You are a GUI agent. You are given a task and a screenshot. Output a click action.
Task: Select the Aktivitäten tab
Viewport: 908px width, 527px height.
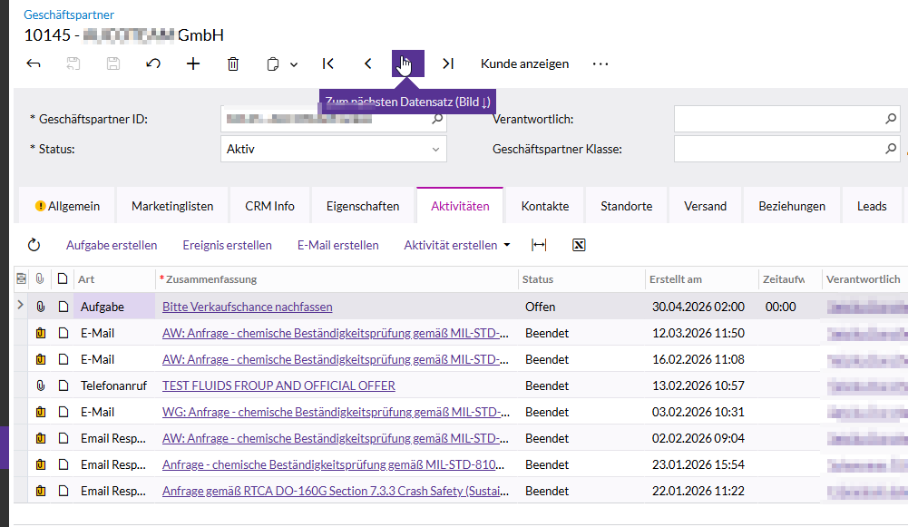[461, 206]
